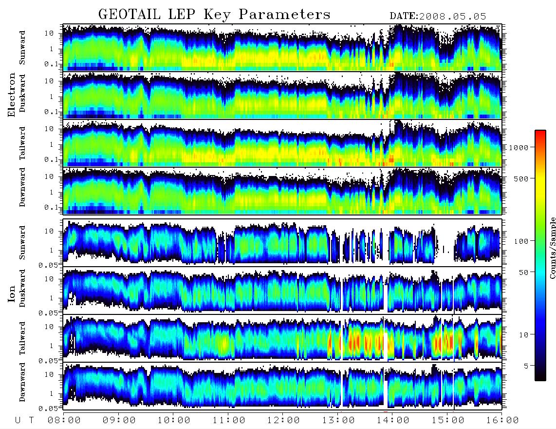Click the 'Counts/Sample' color bar label
Image resolution: width=556 pixels, height=429 pixels.
point(552,248)
